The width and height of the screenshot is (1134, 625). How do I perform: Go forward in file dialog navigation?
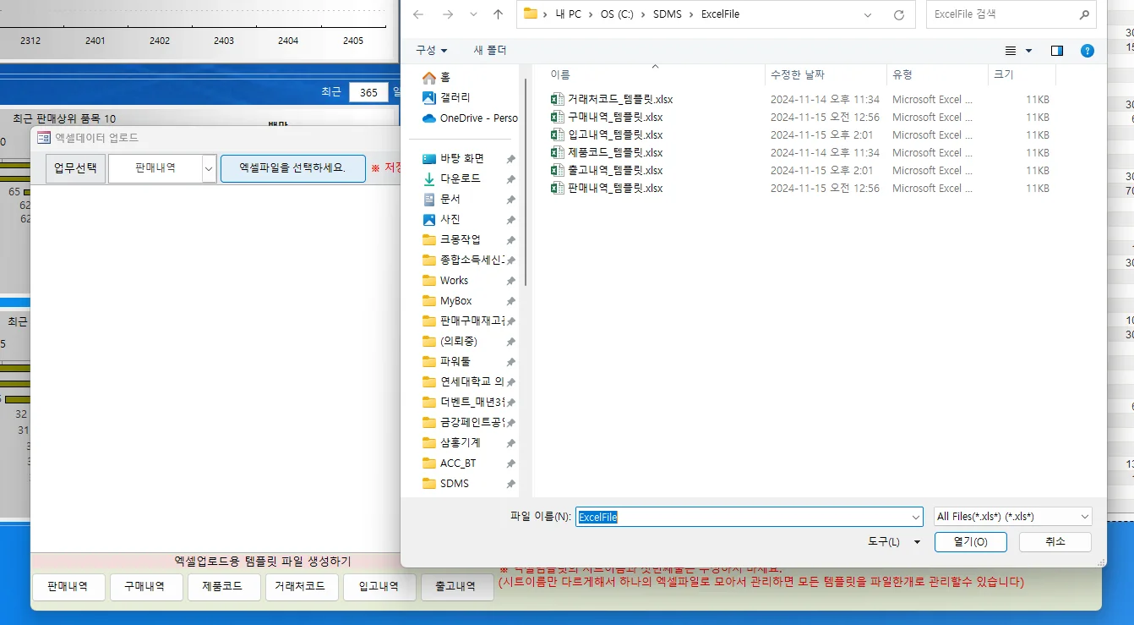tap(447, 14)
